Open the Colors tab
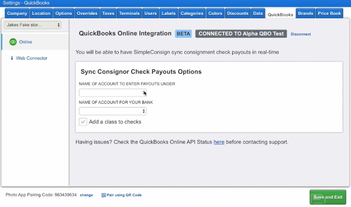Image resolution: width=351 pixels, height=207 pixels. 215,13
